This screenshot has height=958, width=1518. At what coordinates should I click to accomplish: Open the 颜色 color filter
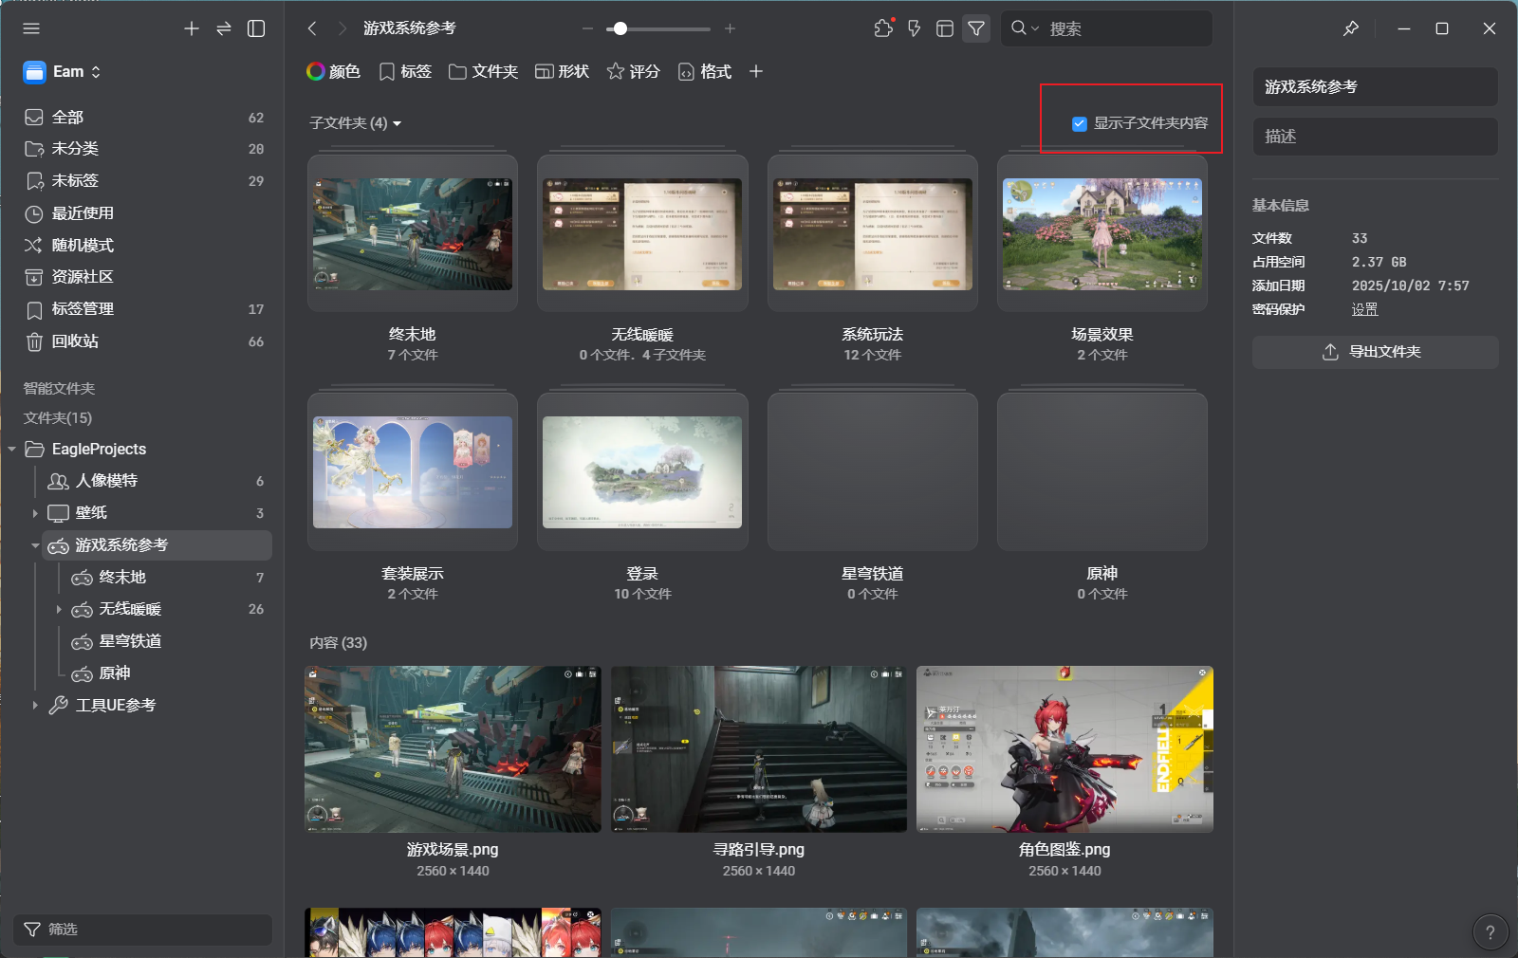click(333, 71)
